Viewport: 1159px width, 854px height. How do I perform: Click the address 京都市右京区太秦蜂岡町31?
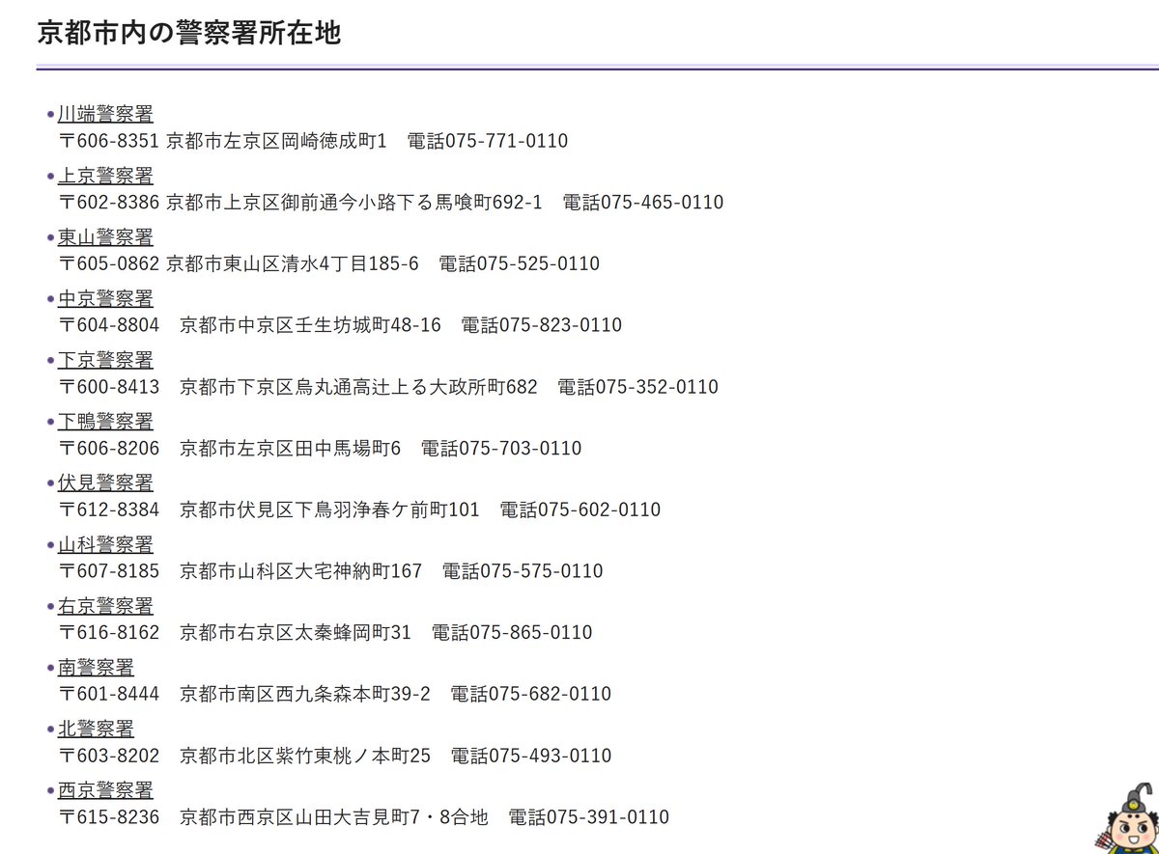[296, 633]
